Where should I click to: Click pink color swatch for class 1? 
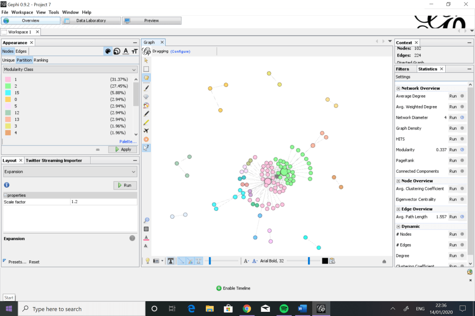click(x=8, y=80)
